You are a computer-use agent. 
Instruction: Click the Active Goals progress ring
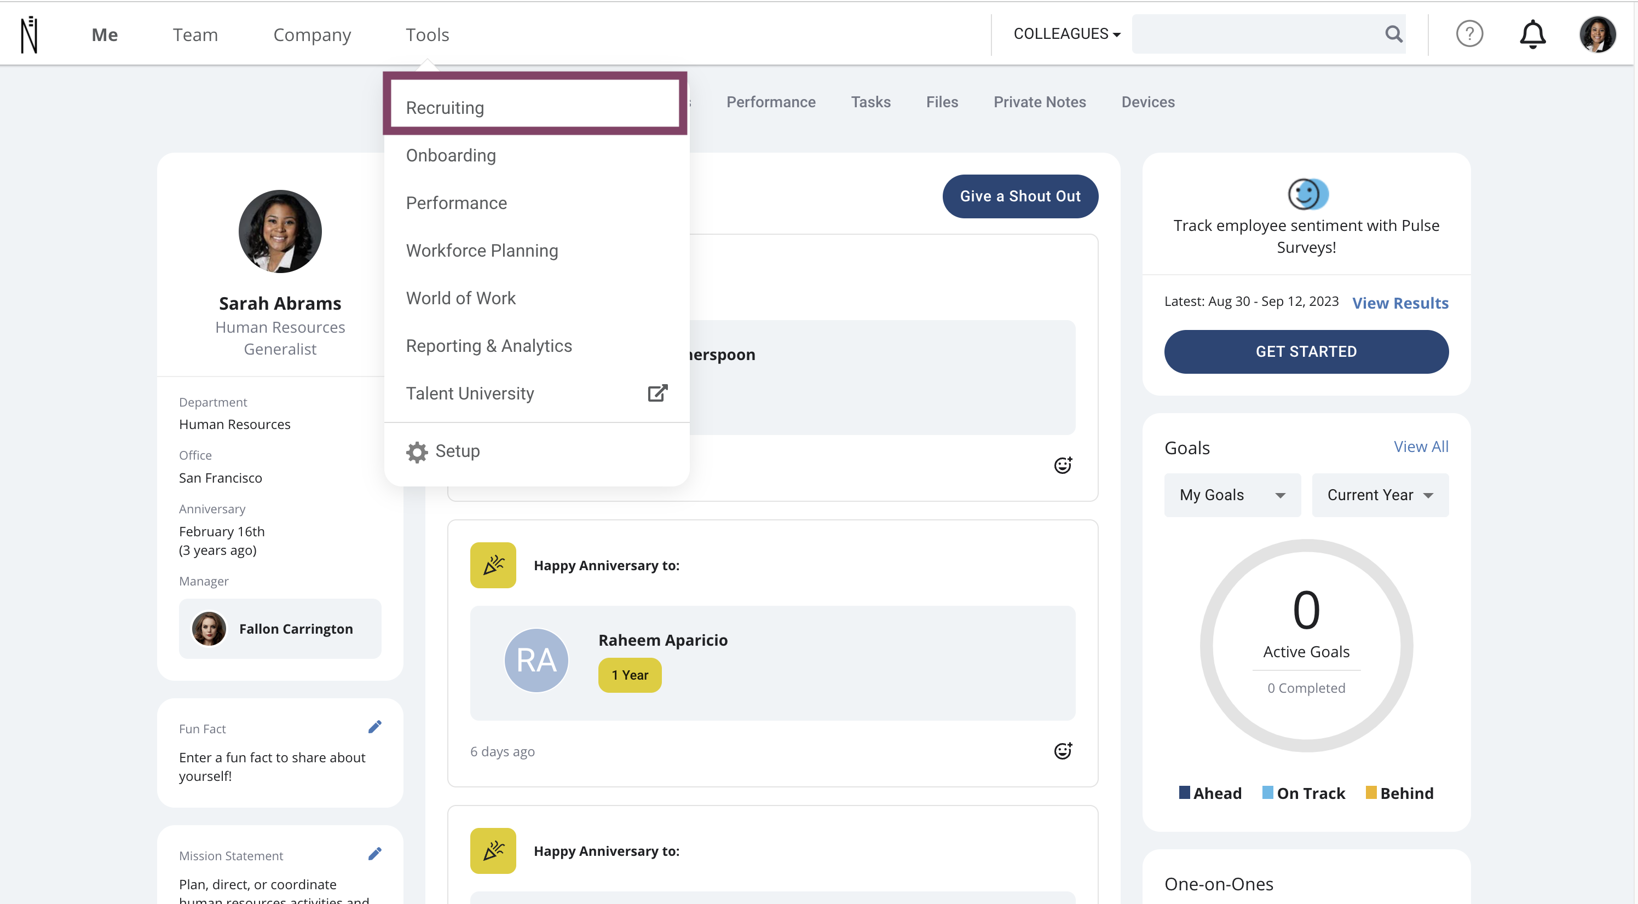(x=1306, y=645)
